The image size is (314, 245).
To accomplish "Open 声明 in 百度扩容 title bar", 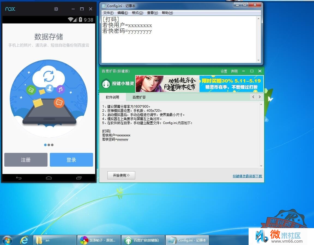I will (x=234, y=71).
